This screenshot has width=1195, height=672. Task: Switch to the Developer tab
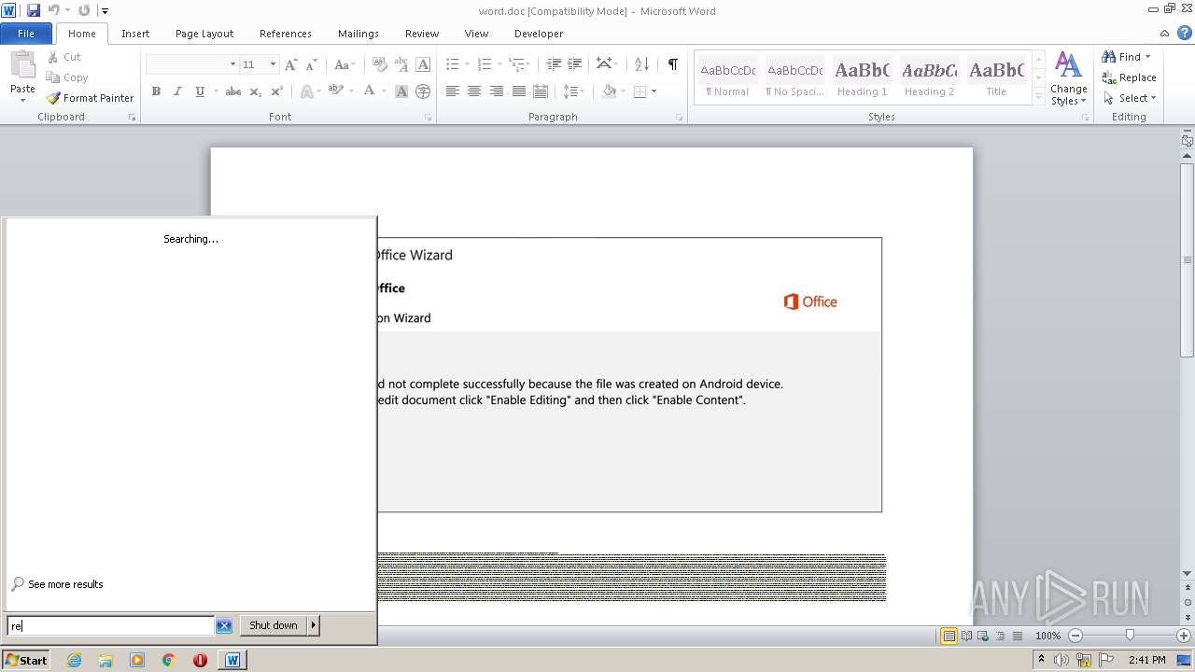click(x=539, y=34)
